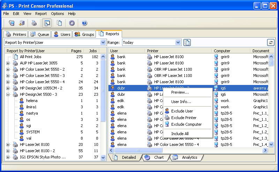
Task: Choose Exclude User from context menu
Action: (182, 111)
